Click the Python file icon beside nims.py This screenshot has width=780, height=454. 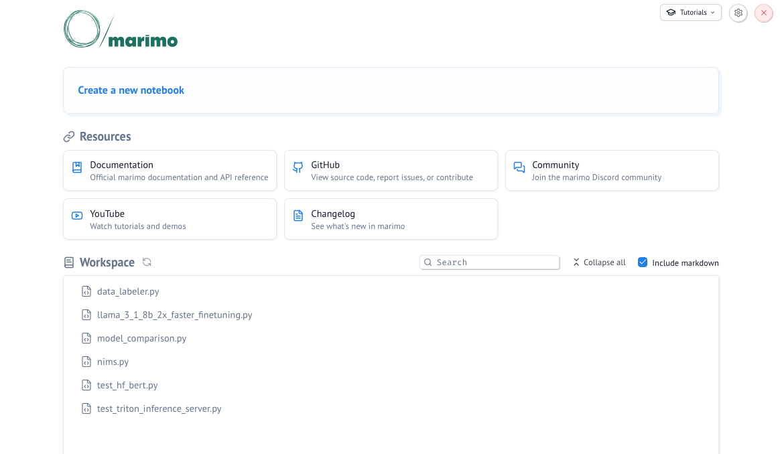coord(86,362)
